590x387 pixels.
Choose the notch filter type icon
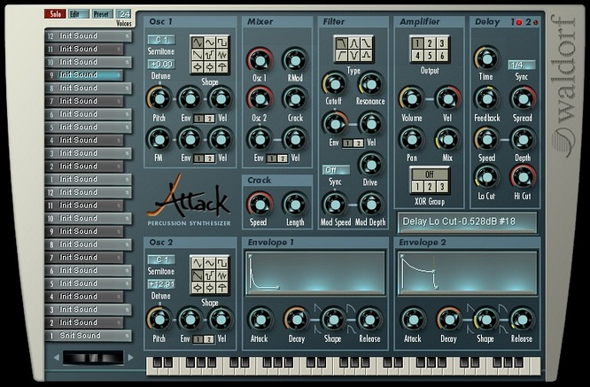click(354, 55)
